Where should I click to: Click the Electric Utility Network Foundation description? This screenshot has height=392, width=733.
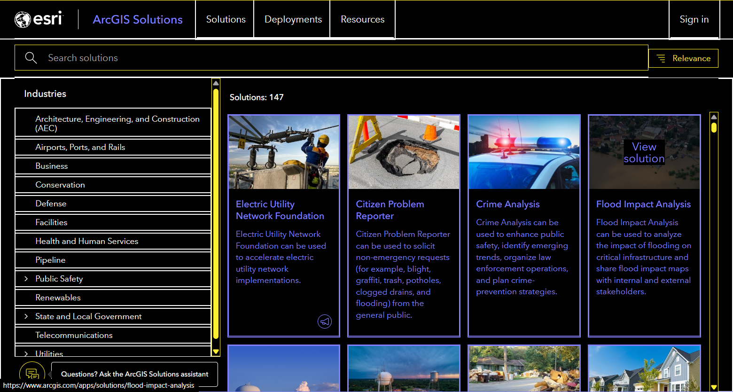point(281,257)
